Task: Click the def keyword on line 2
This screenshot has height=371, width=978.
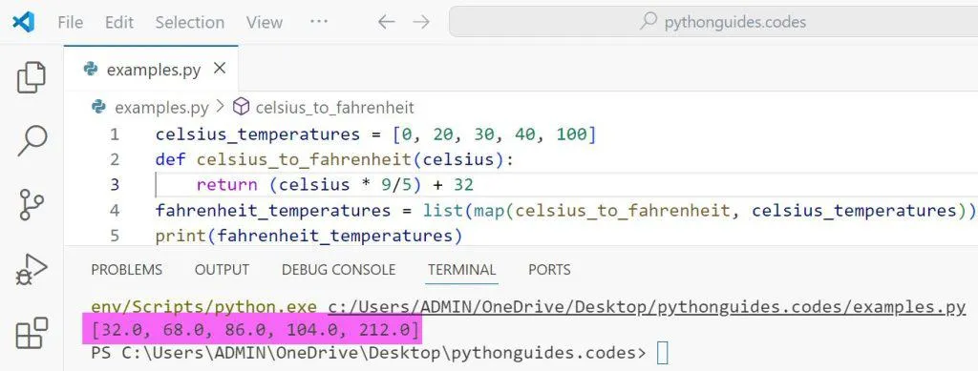Action: [170, 160]
